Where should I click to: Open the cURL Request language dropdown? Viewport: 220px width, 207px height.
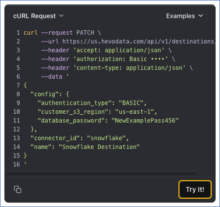[38, 16]
